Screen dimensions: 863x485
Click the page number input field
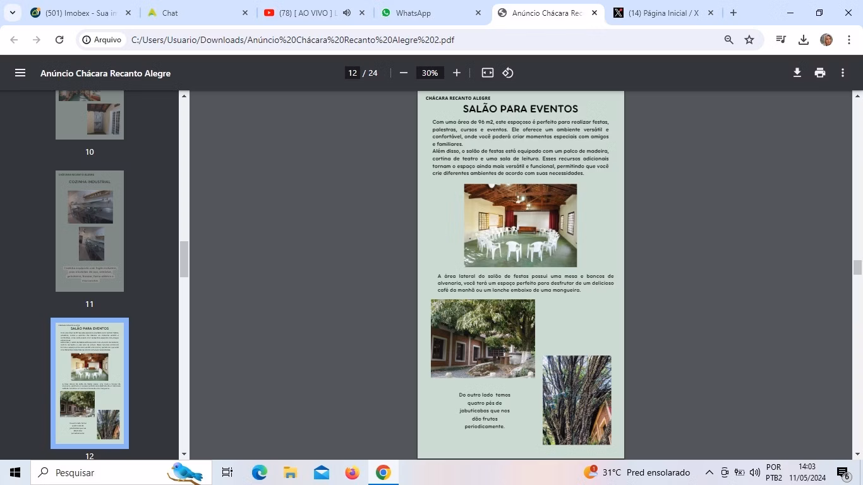click(x=353, y=73)
